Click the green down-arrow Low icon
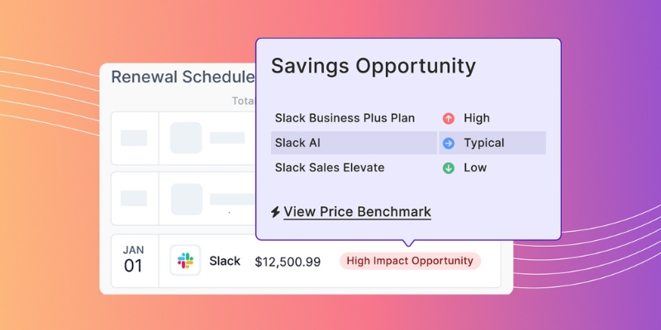Screen dimensions: 661x330 (x=449, y=167)
